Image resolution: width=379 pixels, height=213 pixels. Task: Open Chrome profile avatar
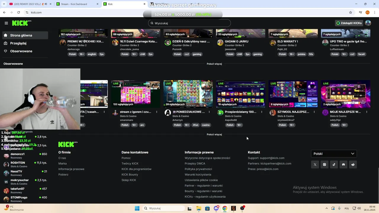[367, 12]
